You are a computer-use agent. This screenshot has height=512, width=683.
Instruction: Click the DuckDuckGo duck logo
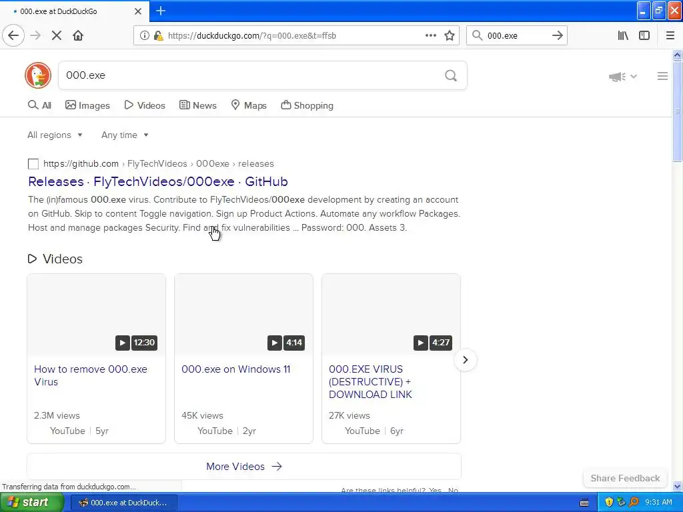(x=38, y=75)
